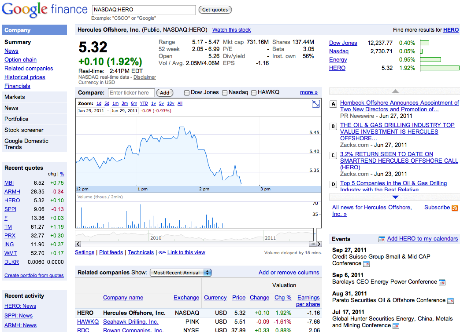460x332 pixels.
Task: Set chart zoom to 5d
Action: pos(107,103)
